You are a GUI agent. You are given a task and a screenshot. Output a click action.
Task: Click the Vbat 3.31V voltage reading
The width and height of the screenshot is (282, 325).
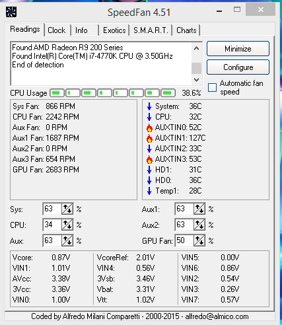click(126, 289)
